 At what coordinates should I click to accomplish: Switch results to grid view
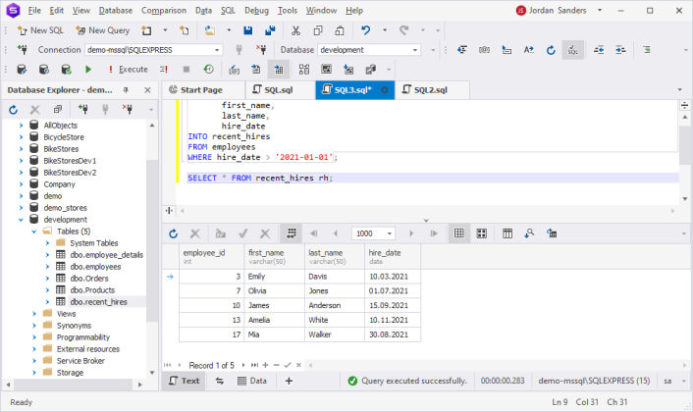coord(458,233)
